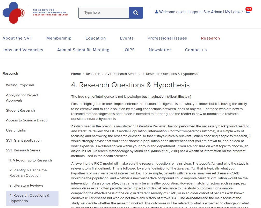The image size is (261, 208).
Task: Type in the search input field
Action: (x=104, y=13)
